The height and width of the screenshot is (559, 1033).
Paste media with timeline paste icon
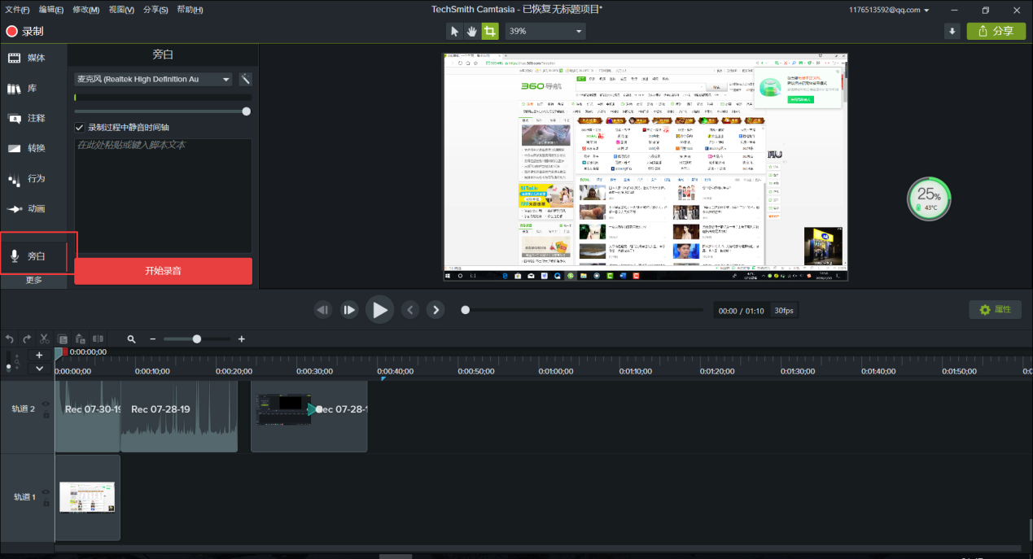pos(81,338)
